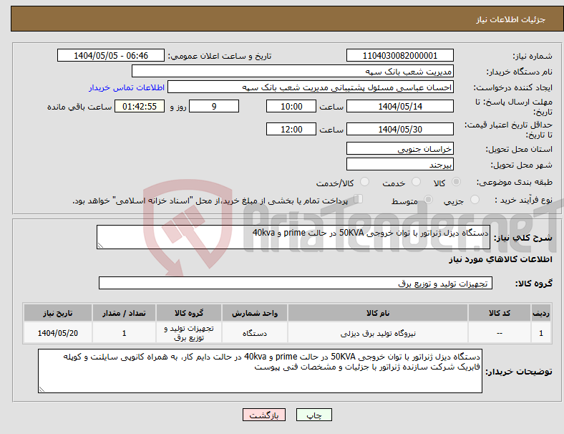Click the نام کالا column header

378,313
